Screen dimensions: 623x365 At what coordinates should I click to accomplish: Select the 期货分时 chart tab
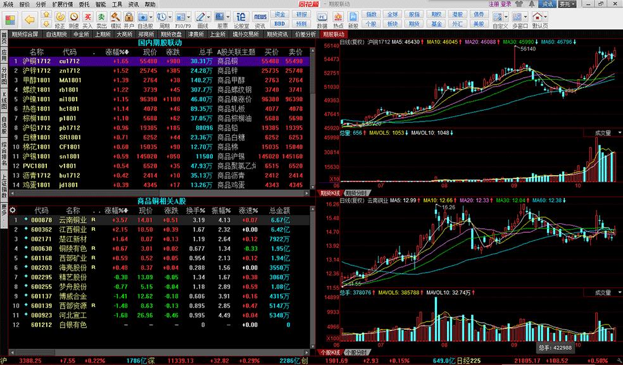pyautogui.click(x=355, y=193)
